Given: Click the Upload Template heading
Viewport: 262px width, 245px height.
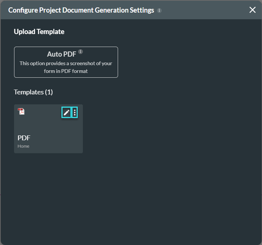Looking at the screenshot, I should point(39,32).
